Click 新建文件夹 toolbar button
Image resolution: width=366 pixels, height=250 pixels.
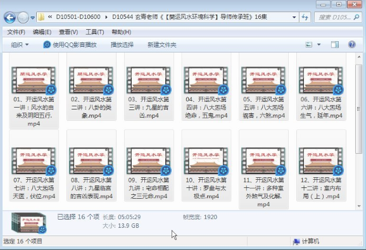161,44
